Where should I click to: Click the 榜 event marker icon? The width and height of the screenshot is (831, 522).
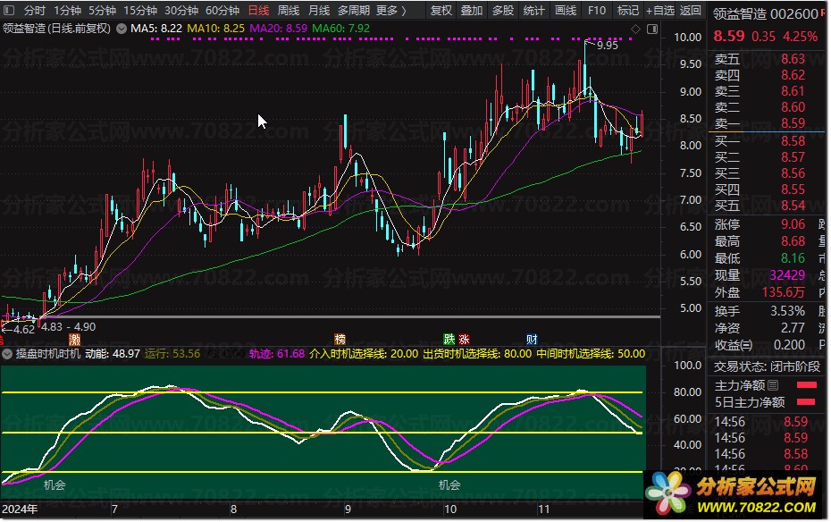click(x=340, y=339)
